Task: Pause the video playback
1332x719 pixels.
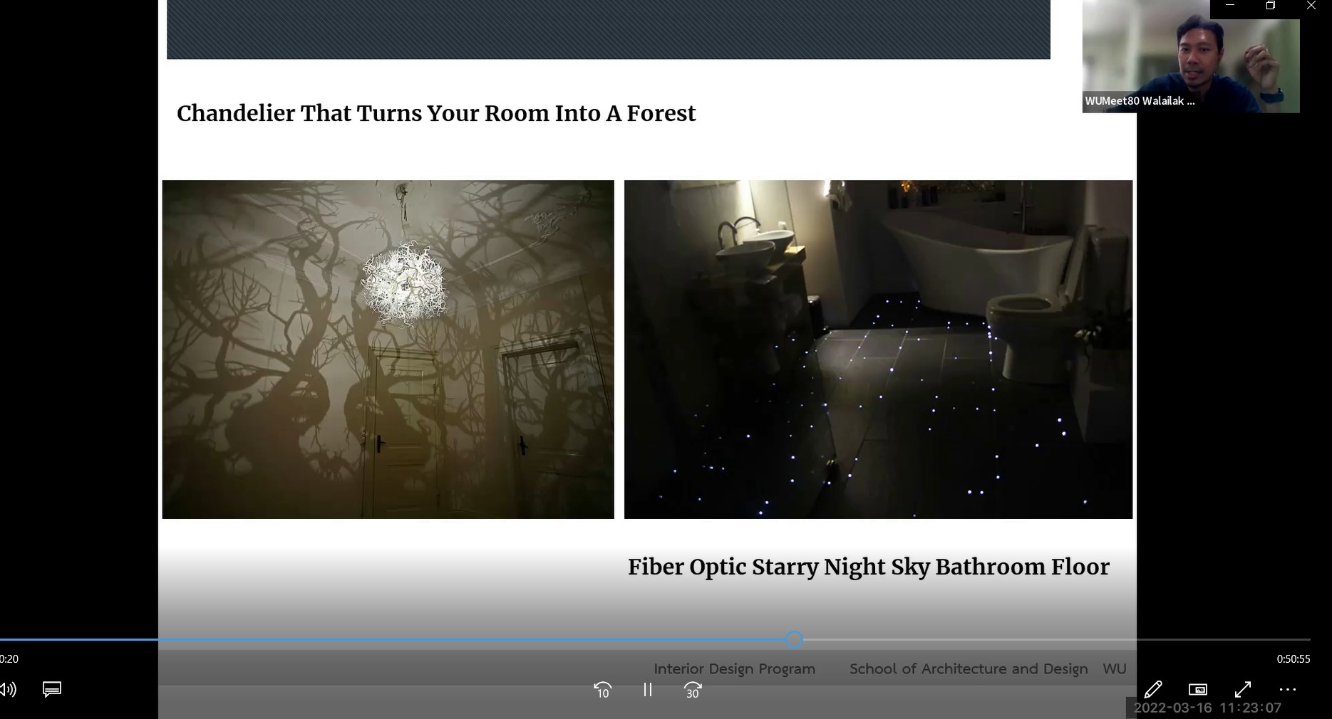Action: 647,689
